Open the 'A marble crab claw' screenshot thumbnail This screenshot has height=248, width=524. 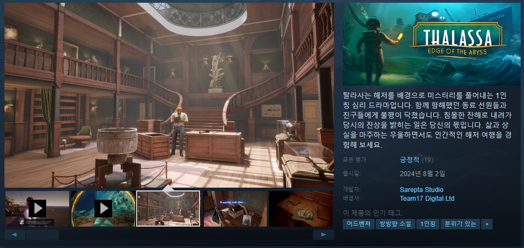(x=235, y=208)
